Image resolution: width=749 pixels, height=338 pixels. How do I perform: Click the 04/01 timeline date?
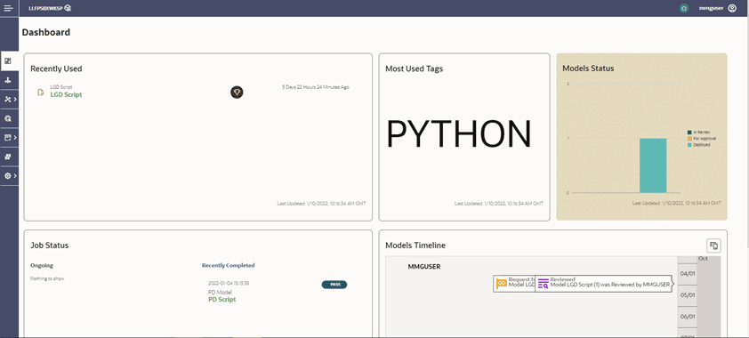coord(687,274)
